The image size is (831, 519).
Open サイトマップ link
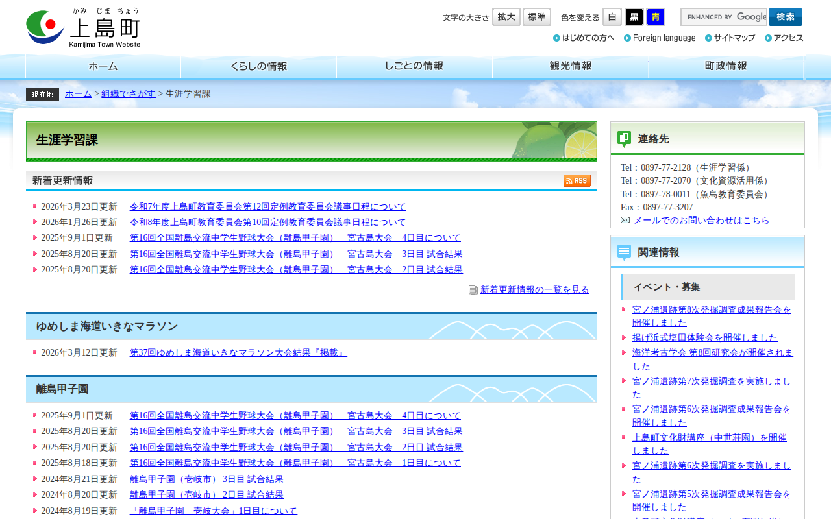[x=730, y=38]
